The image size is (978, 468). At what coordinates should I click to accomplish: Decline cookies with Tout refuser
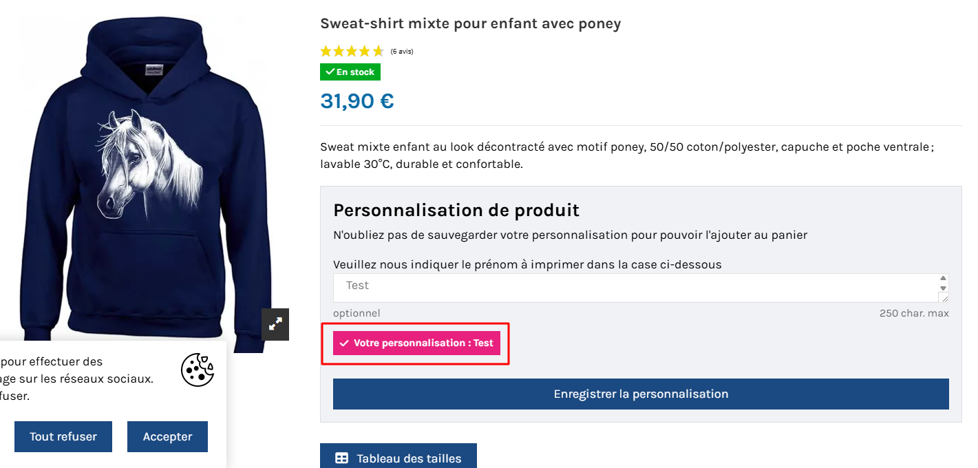[63, 436]
